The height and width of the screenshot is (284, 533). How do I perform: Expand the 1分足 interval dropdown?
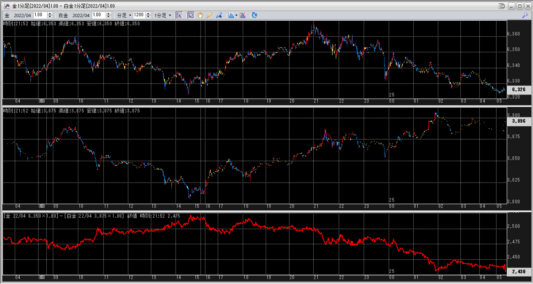click(x=163, y=15)
